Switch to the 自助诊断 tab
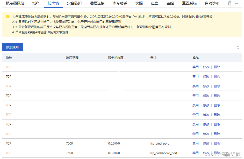Viewport: 244px width, 159px height. pos(212,3)
